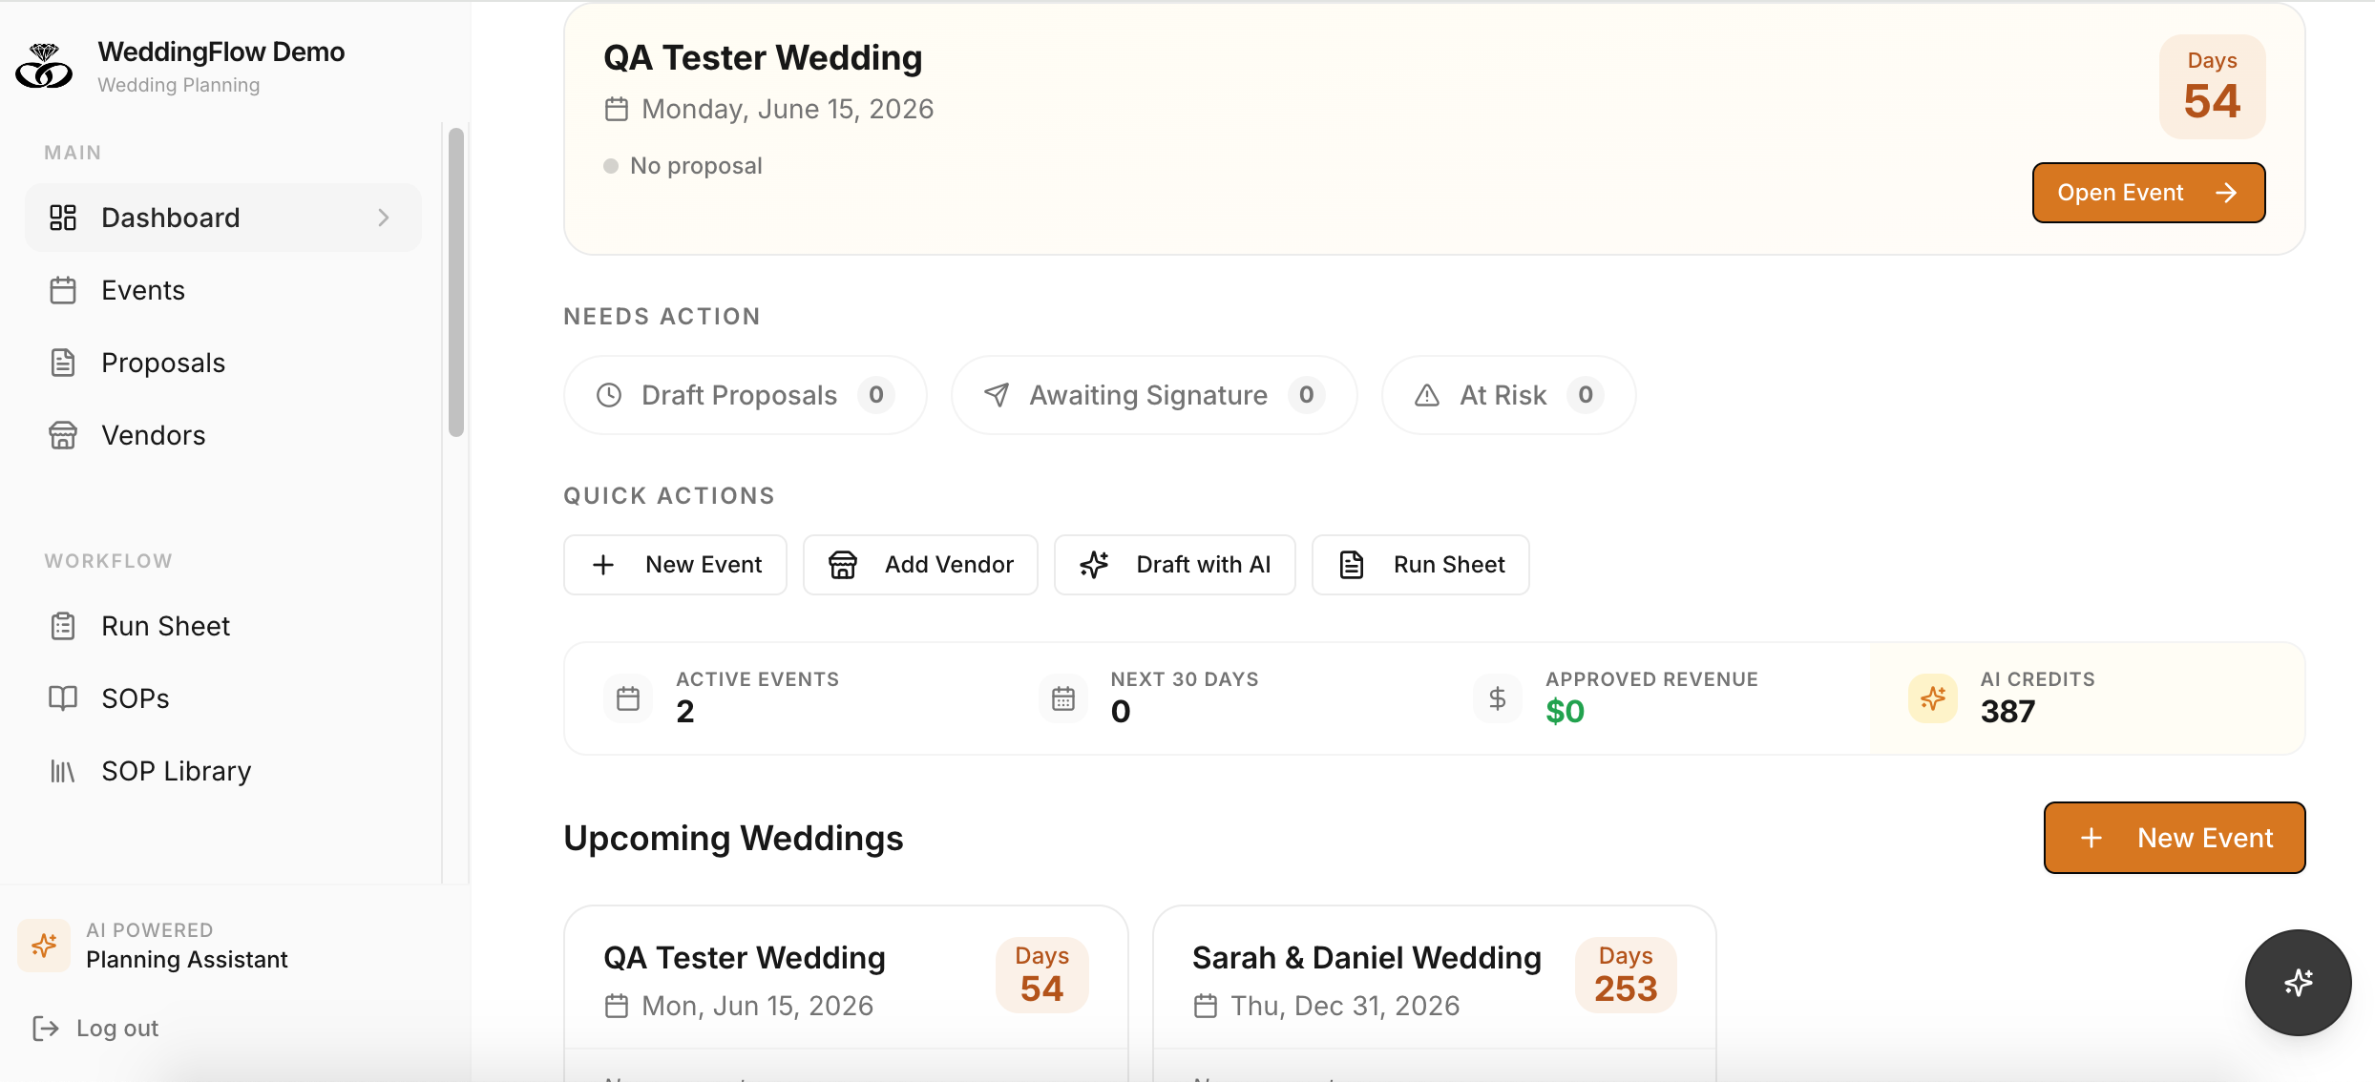Image resolution: width=2375 pixels, height=1082 pixels.
Task: Expand the Dashboard chevron arrow
Action: (x=384, y=218)
